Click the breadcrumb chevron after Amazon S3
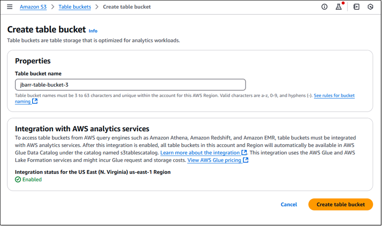The image size is (383, 227). click(53, 7)
